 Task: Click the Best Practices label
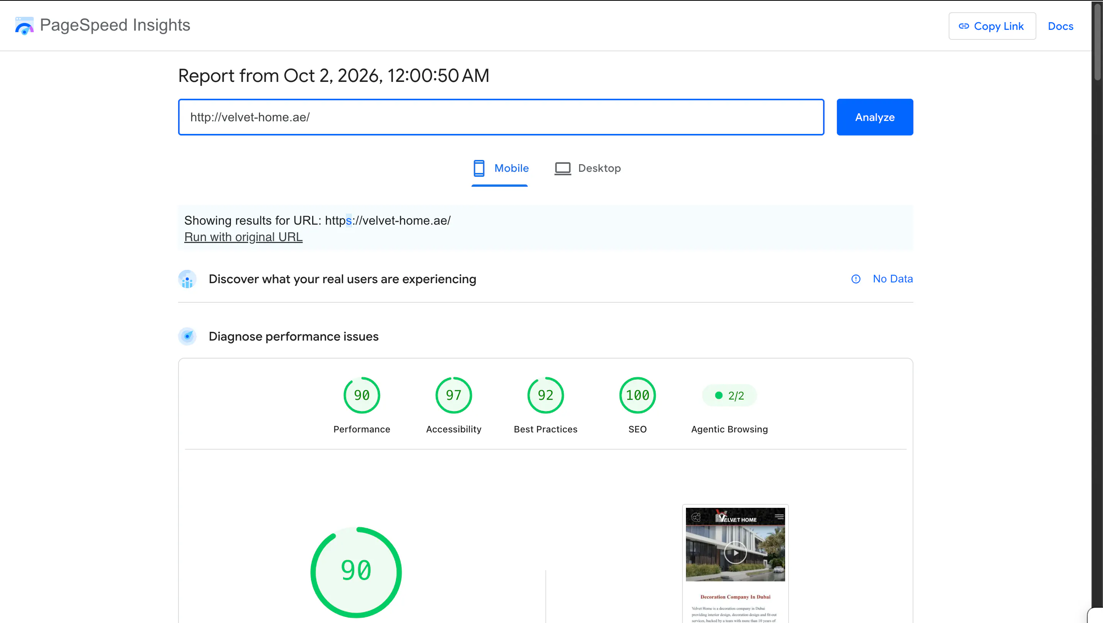[545, 429]
